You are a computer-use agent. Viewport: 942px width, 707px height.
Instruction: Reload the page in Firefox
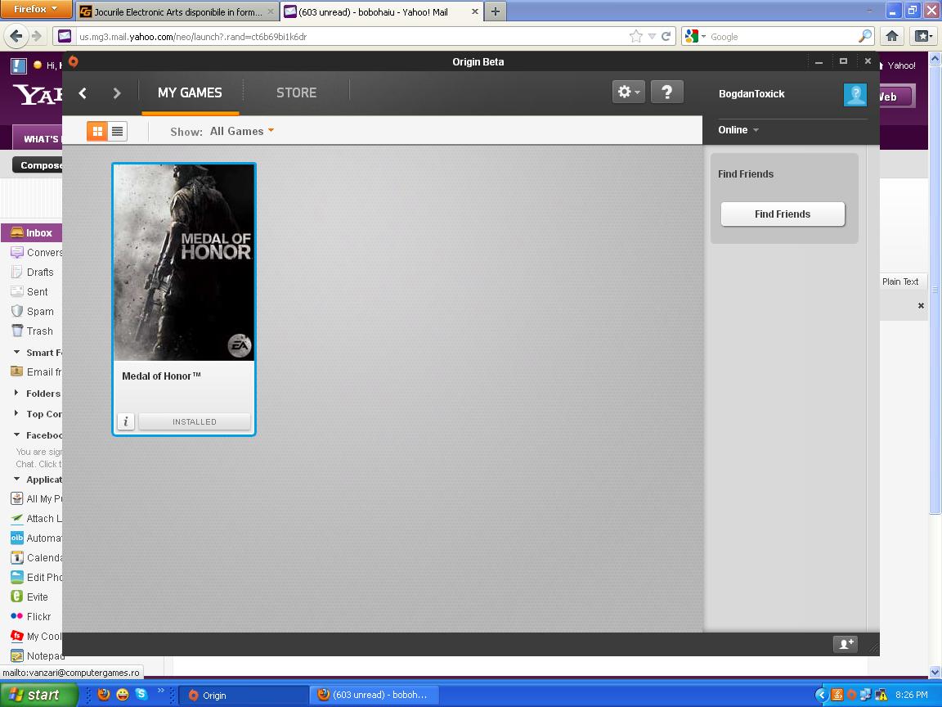[x=666, y=37]
